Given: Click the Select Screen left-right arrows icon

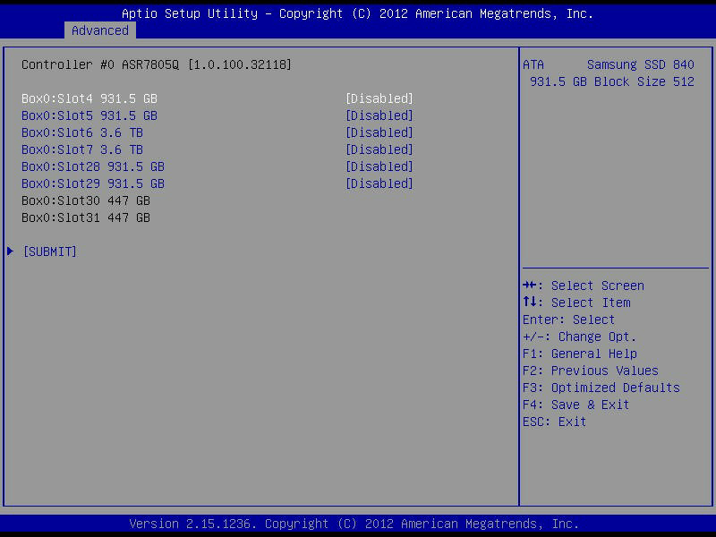Looking at the screenshot, I should pyautogui.click(x=530, y=286).
